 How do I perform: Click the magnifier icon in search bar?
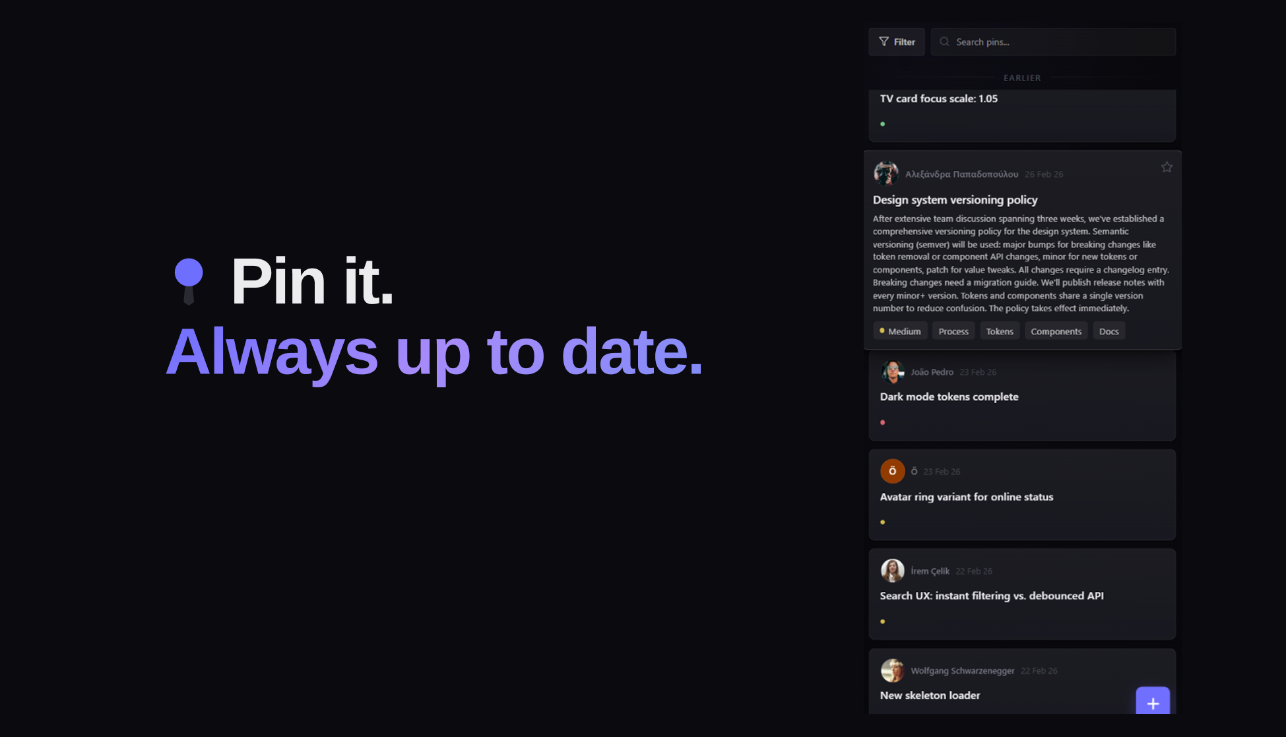click(945, 42)
